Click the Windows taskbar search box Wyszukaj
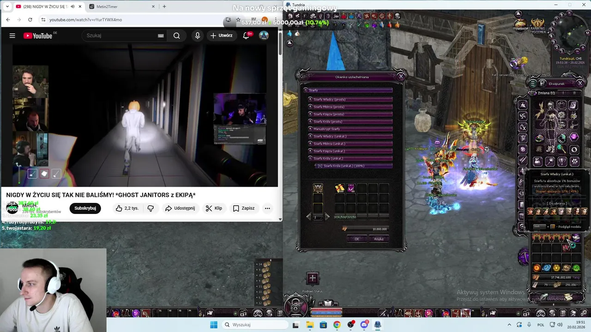 click(254, 325)
